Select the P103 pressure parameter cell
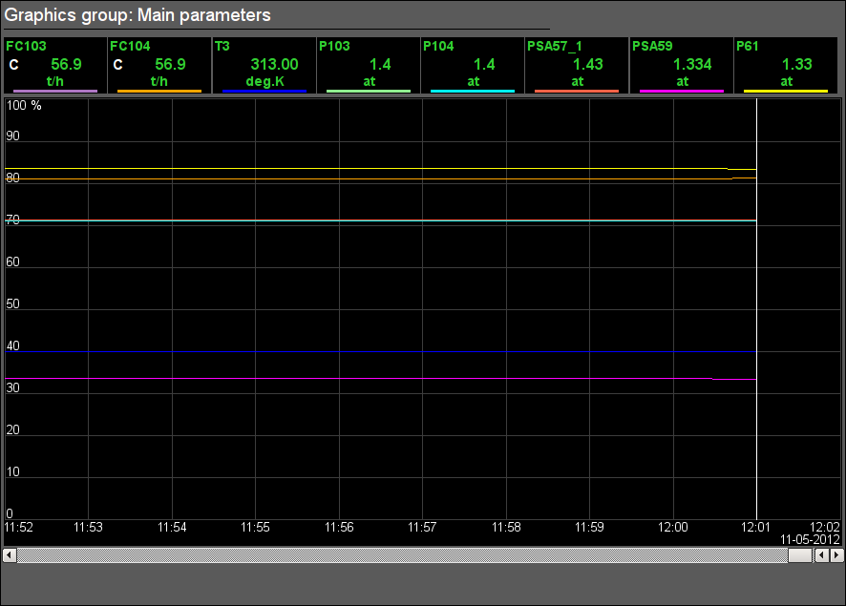This screenshot has height=606, width=846. tap(368, 65)
